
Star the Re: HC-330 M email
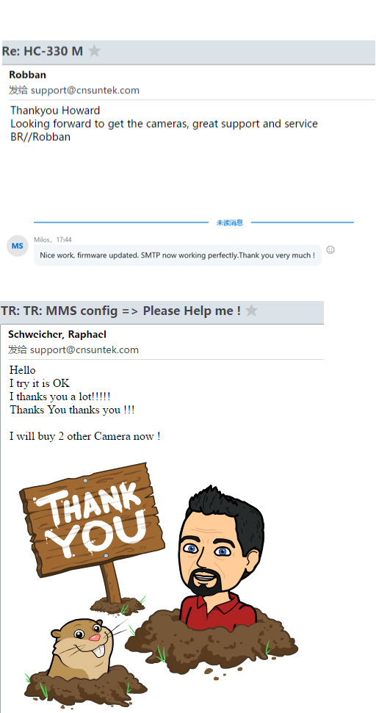94,51
